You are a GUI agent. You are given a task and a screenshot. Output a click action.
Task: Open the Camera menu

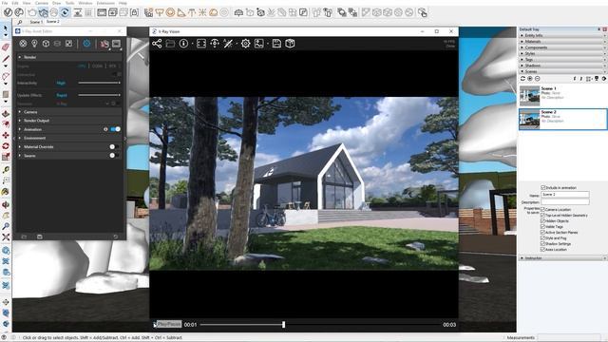(42, 3)
